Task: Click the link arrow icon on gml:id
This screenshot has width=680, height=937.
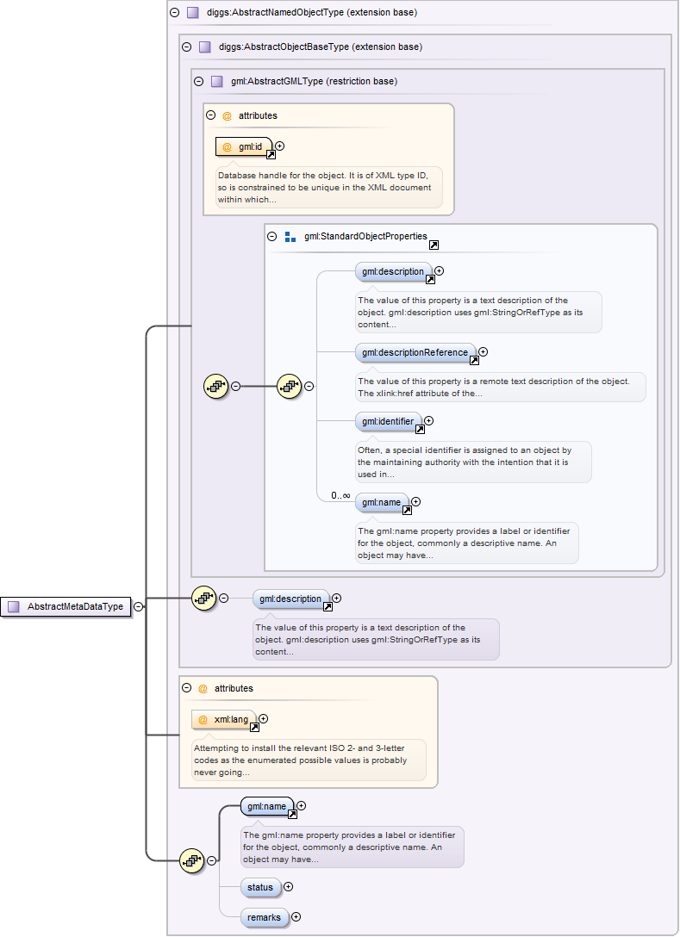Action: 271,155
